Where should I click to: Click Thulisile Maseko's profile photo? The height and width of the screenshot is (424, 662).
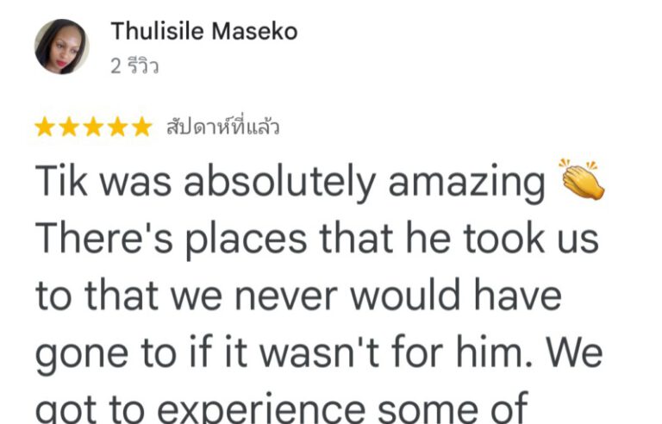[x=62, y=47]
